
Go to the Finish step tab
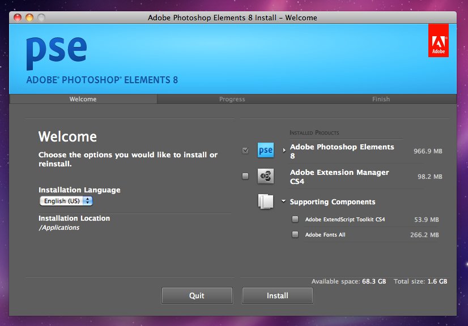point(381,99)
